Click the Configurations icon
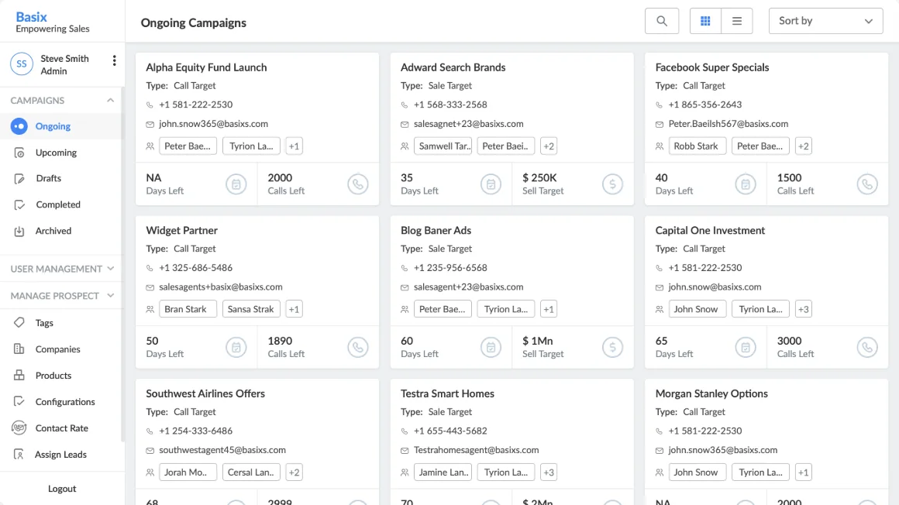Image resolution: width=899 pixels, height=505 pixels. pos(19,402)
